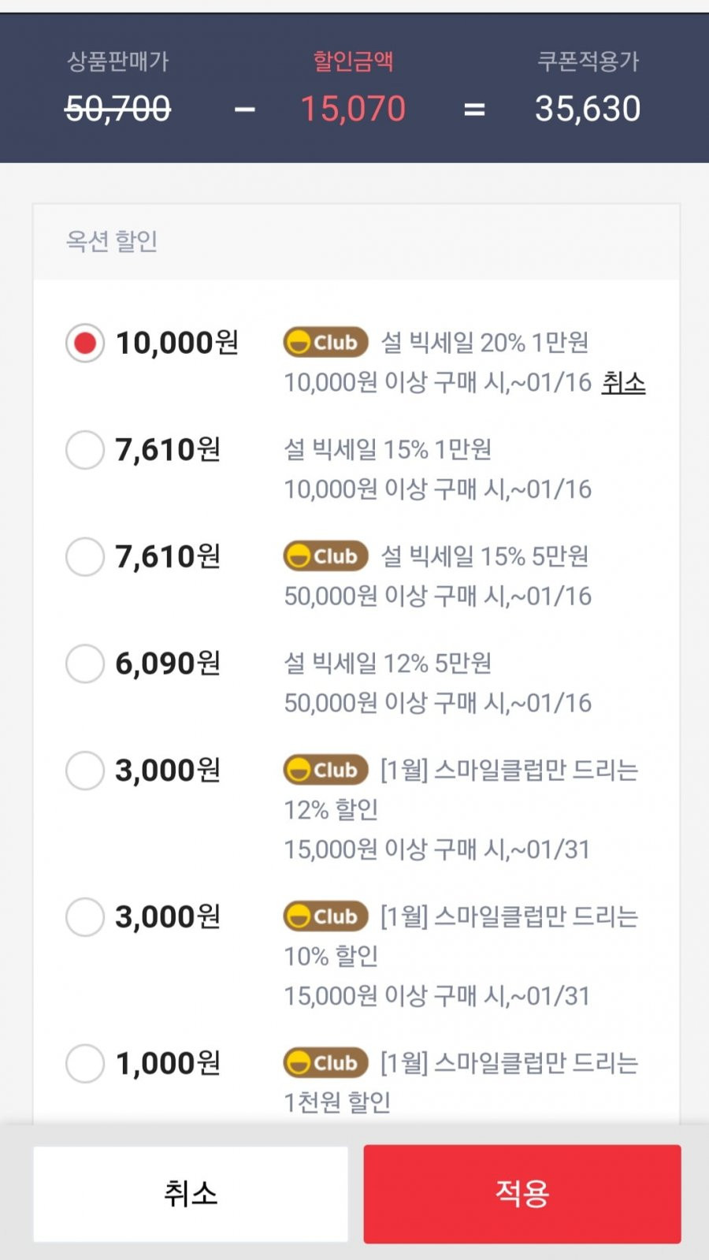Viewport: 709px width, 1260px height.
Task: Choose the 3,000원 스마일클럽 10% 할인 radio
Action: (85, 917)
